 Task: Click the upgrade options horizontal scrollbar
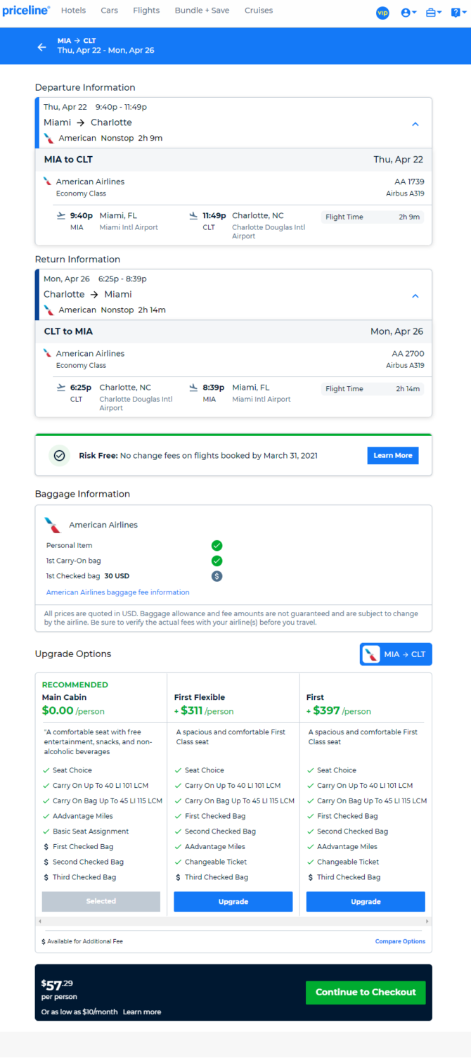click(233, 921)
